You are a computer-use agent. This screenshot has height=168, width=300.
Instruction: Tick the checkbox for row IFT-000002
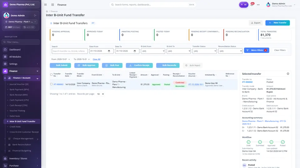coord(51,84)
